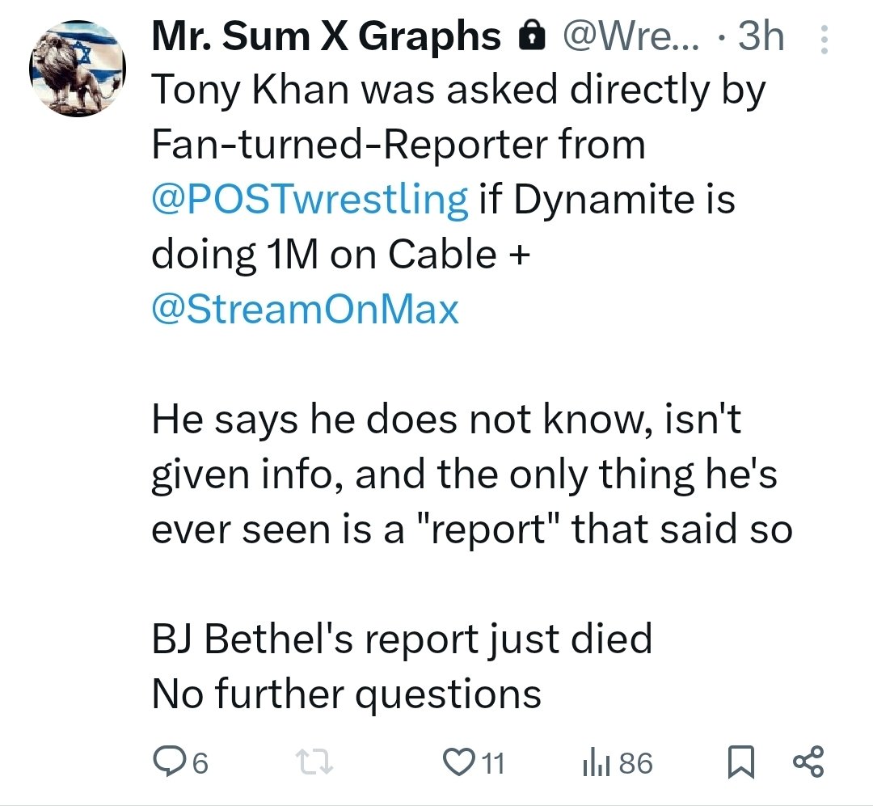Click the text 'BJ Bethel's report just died'

[402, 639]
